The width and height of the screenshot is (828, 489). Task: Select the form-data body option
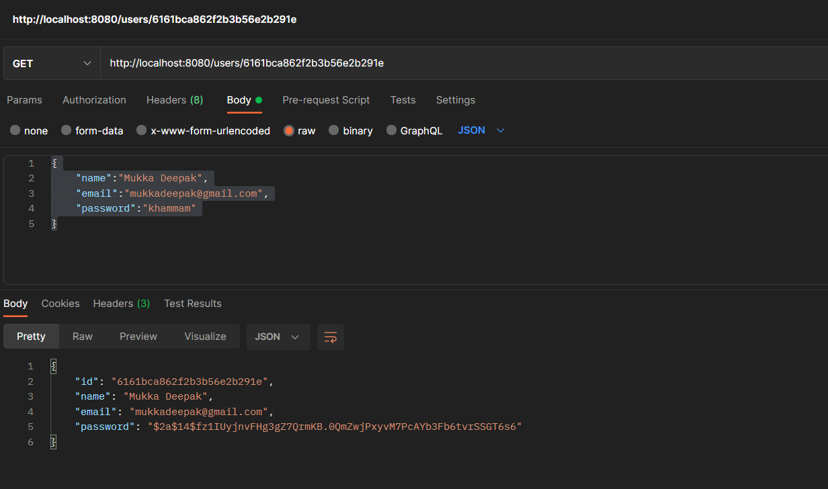click(x=92, y=130)
